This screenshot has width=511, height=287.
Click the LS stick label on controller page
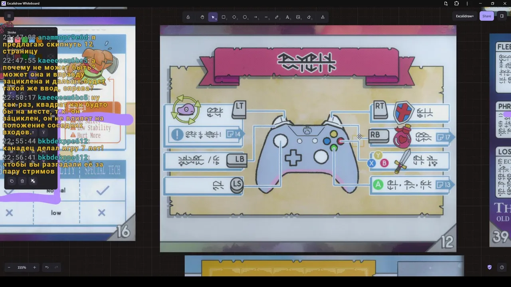(x=237, y=185)
